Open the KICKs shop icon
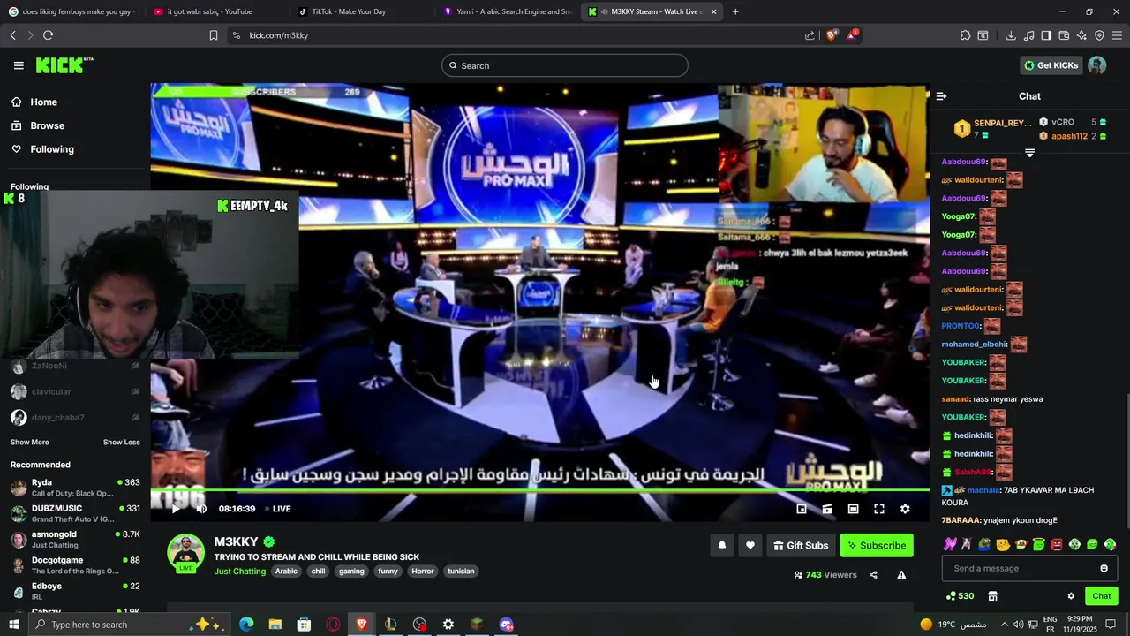1130x636 pixels. pyautogui.click(x=992, y=596)
